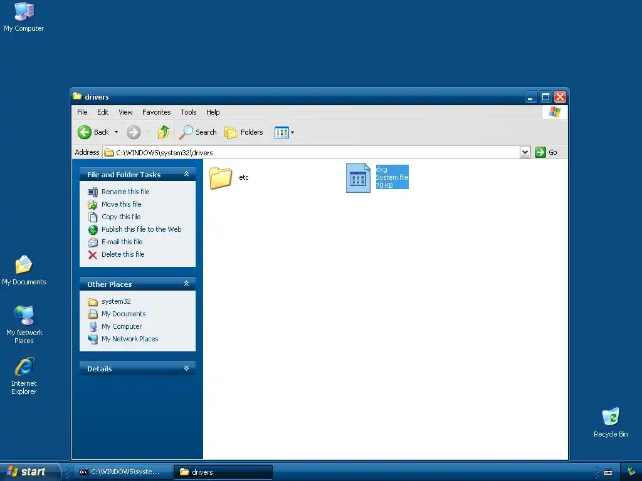
Task: Go to system32 in Other Places
Action: [x=116, y=301]
